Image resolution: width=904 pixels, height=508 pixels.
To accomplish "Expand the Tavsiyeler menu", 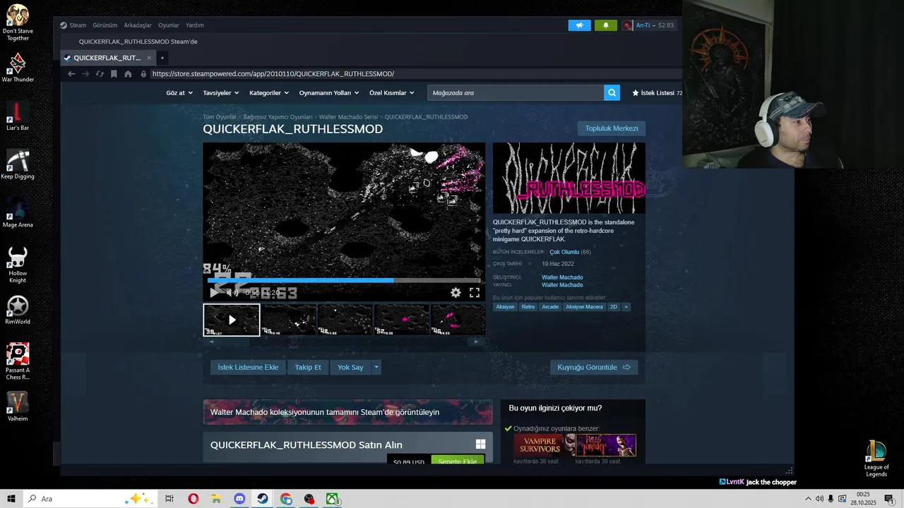I will (220, 92).
